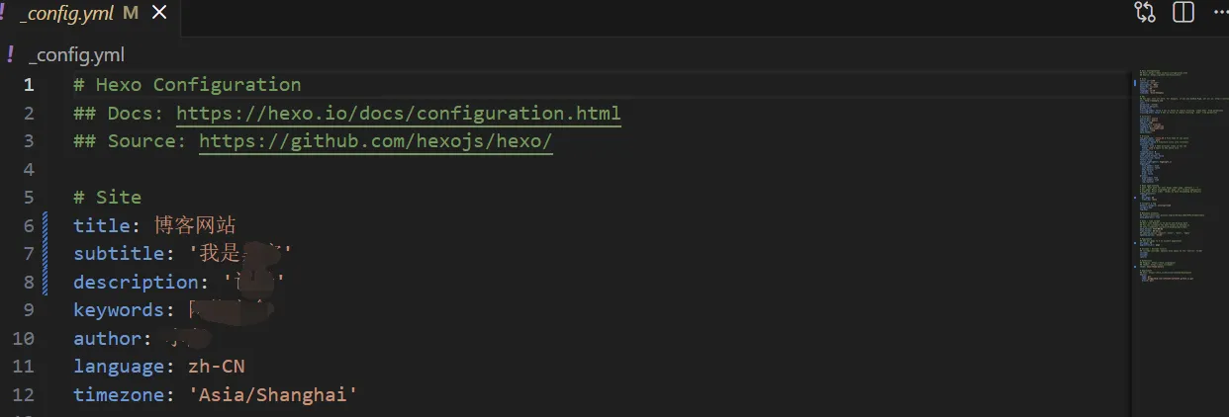Click the minimap code preview
The width and height of the screenshot is (1229, 417).
click(x=1178, y=178)
